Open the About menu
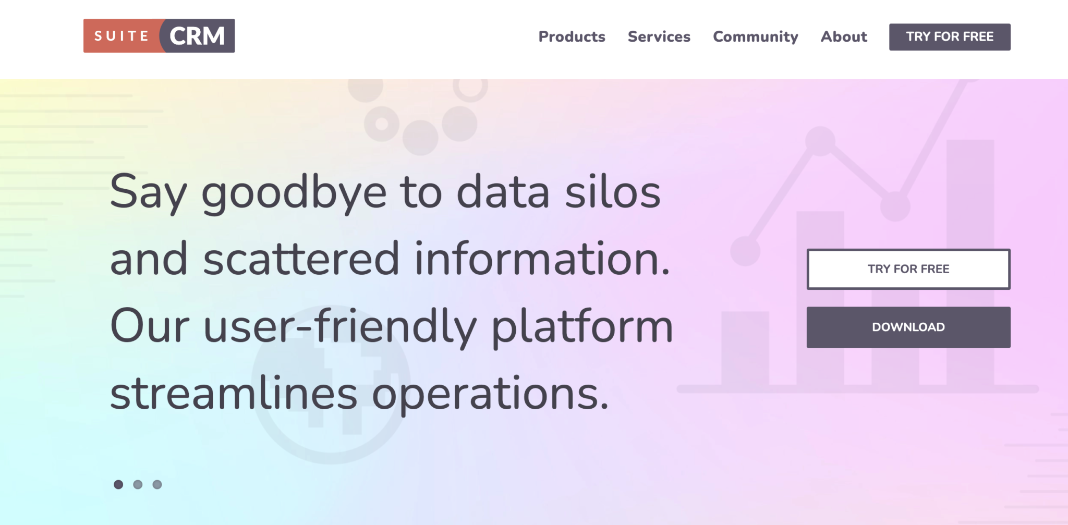Image resolution: width=1068 pixels, height=525 pixels. tap(843, 36)
